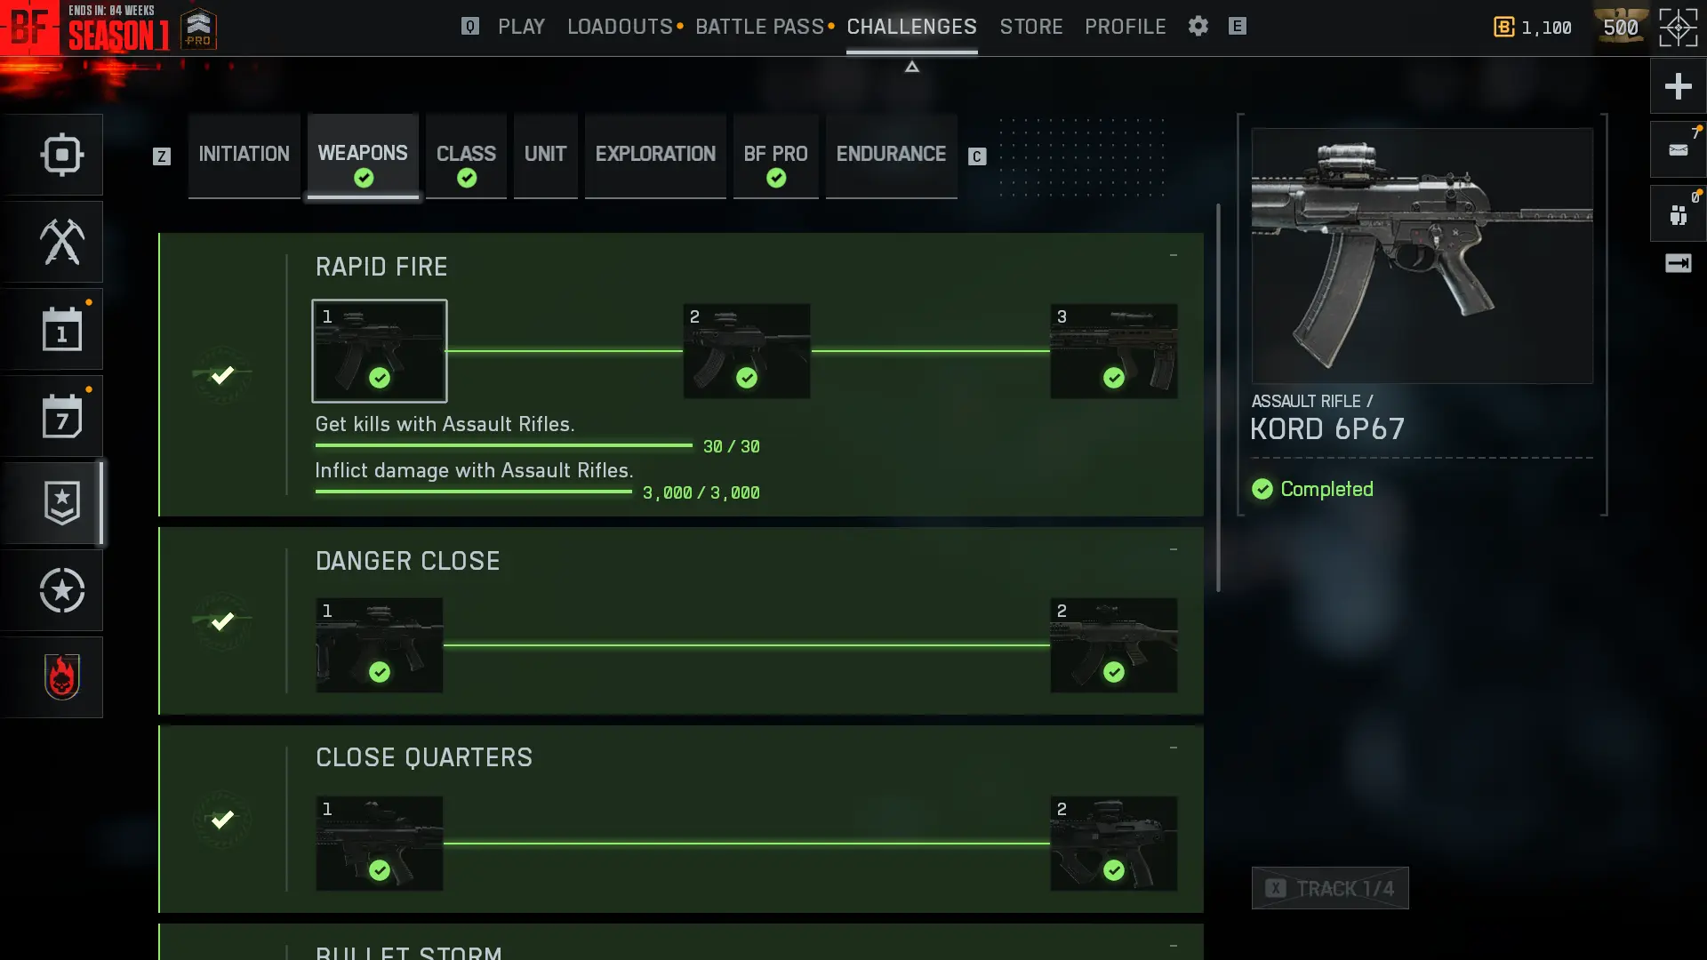Open the crossed tools sidebar icon

coord(62,242)
